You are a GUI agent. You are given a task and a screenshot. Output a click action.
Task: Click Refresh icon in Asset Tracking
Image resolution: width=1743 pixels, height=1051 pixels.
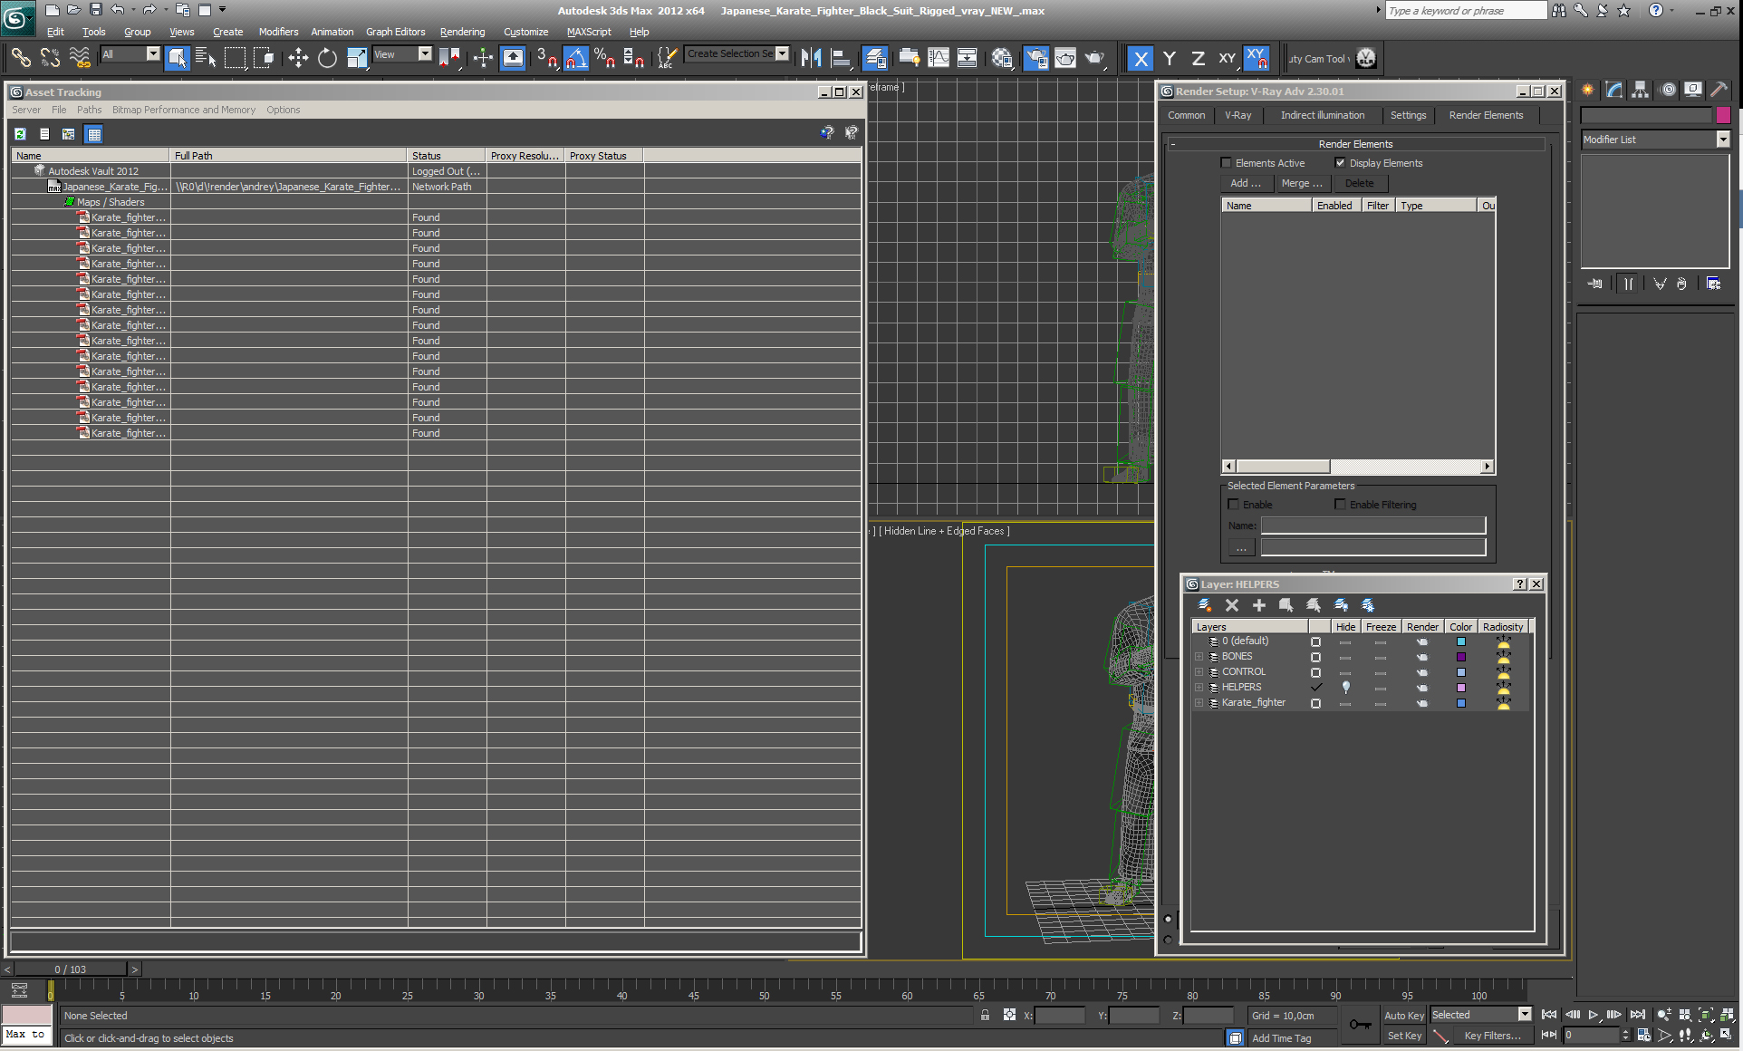pos(20,134)
